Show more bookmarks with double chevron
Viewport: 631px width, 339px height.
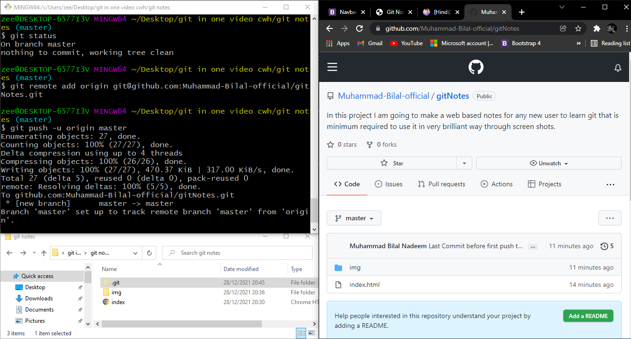coord(579,43)
